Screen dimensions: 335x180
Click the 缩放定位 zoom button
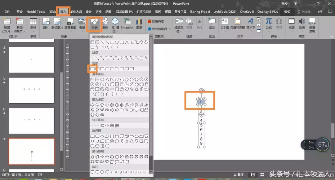[179, 25]
